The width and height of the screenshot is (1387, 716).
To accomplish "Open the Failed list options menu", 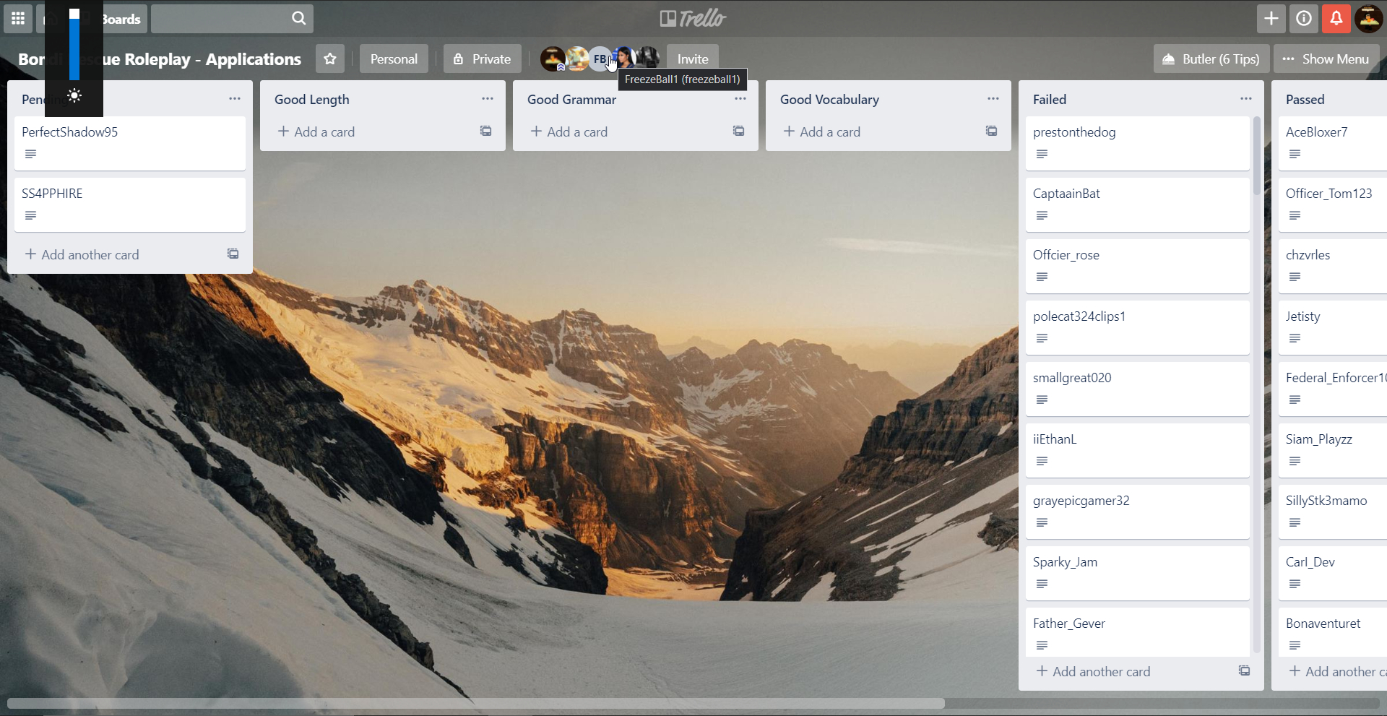I will (x=1245, y=98).
